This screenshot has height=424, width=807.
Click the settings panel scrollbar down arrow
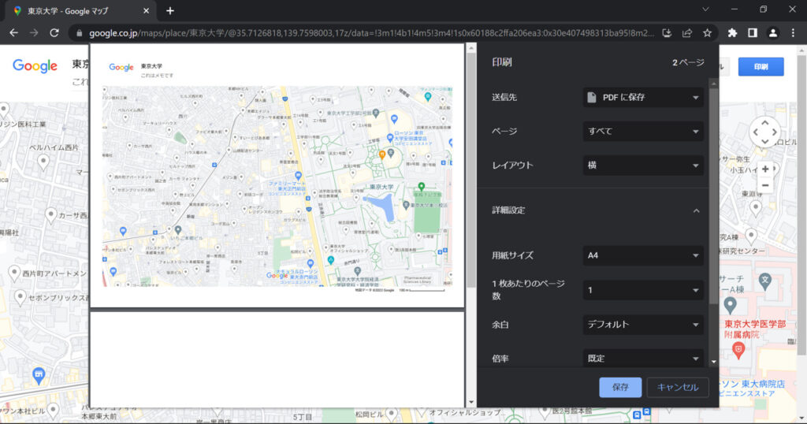(x=713, y=362)
